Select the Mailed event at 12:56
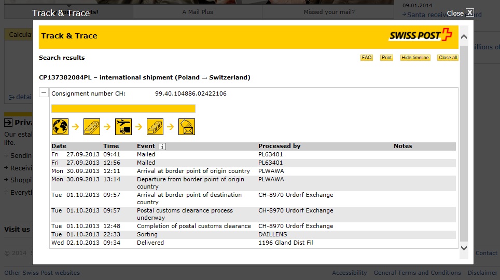Screen dimensions: 500x280 click(x=254, y=163)
